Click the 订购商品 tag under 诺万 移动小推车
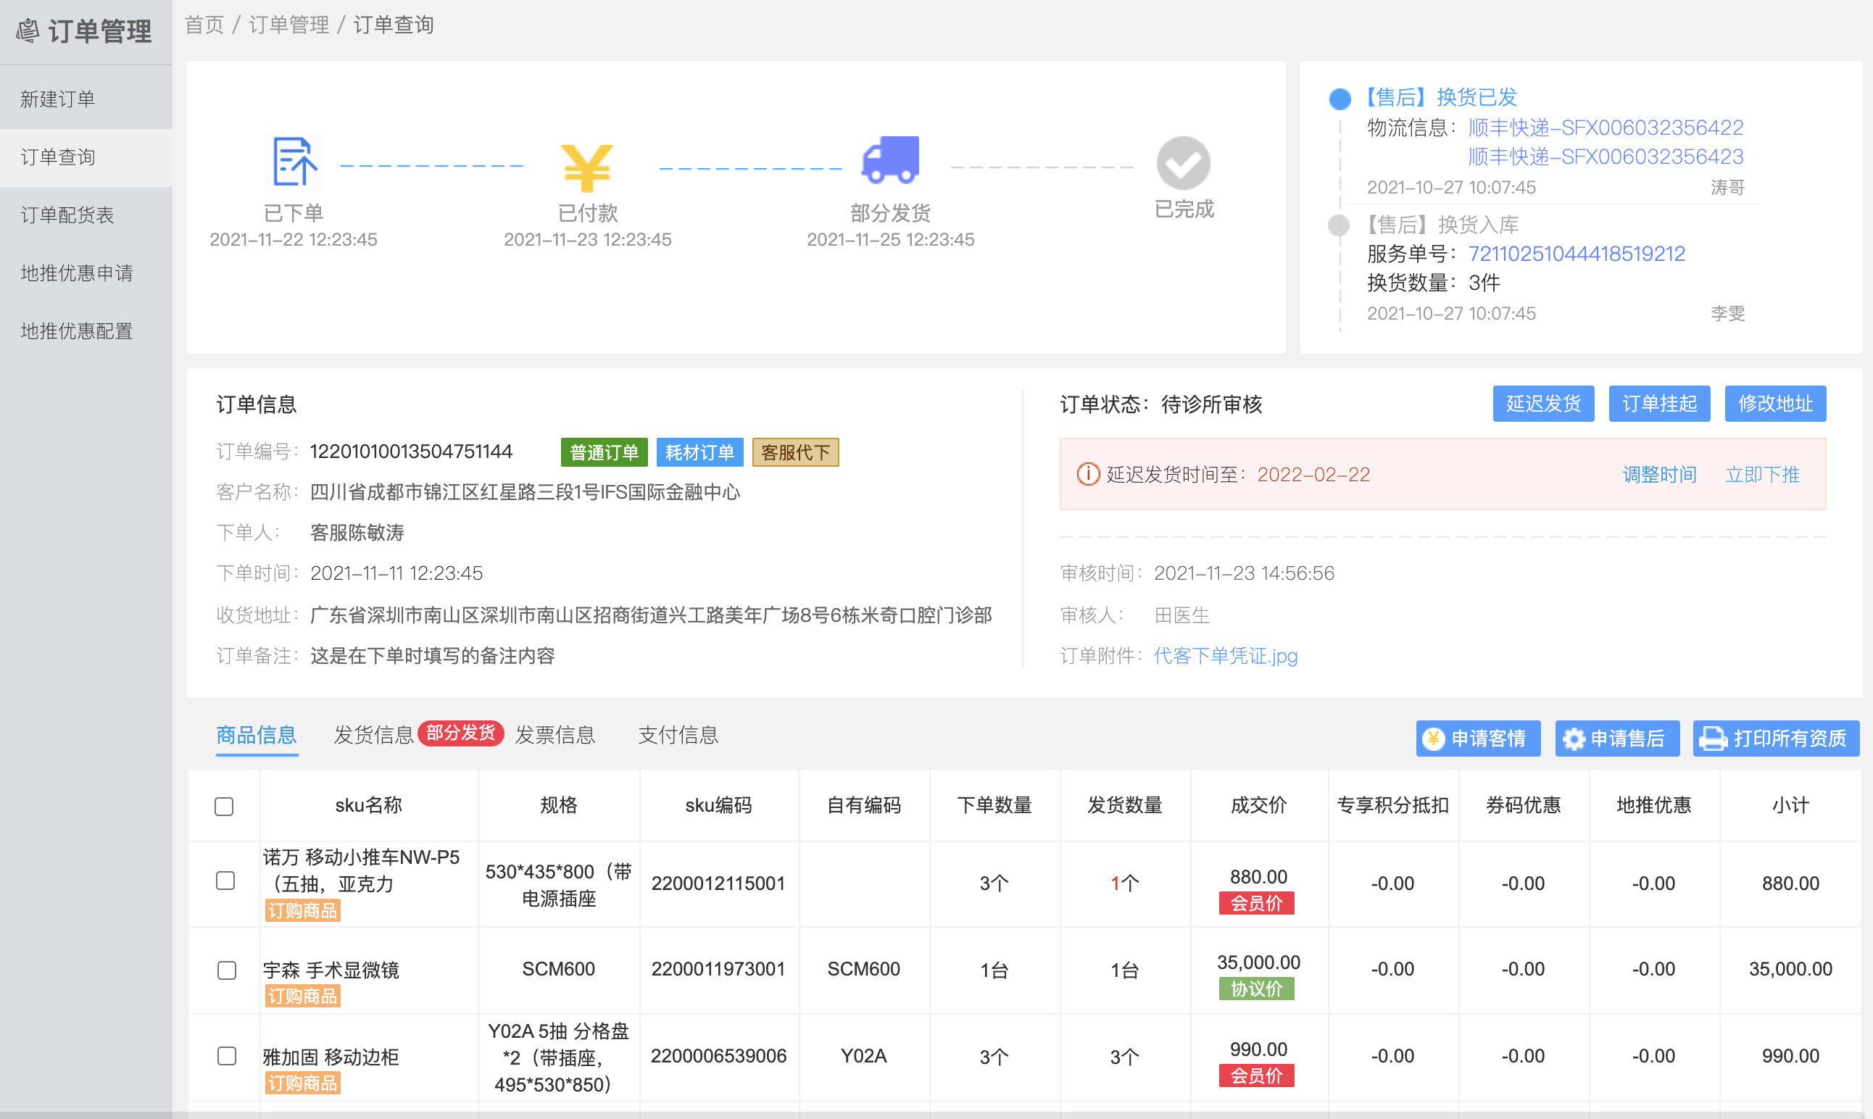The height and width of the screenshot is (1119, 1873). 302,911
